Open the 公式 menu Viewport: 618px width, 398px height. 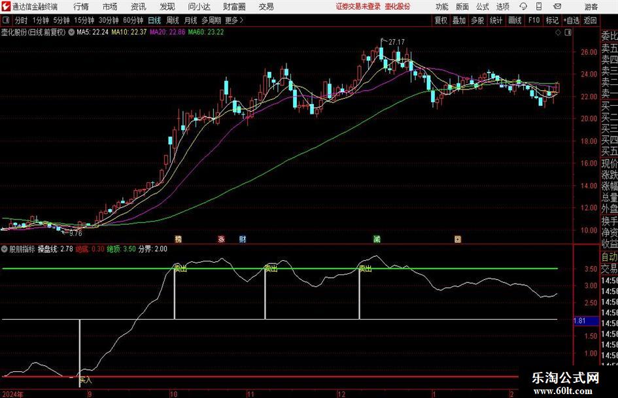click(x=483, y=7)
